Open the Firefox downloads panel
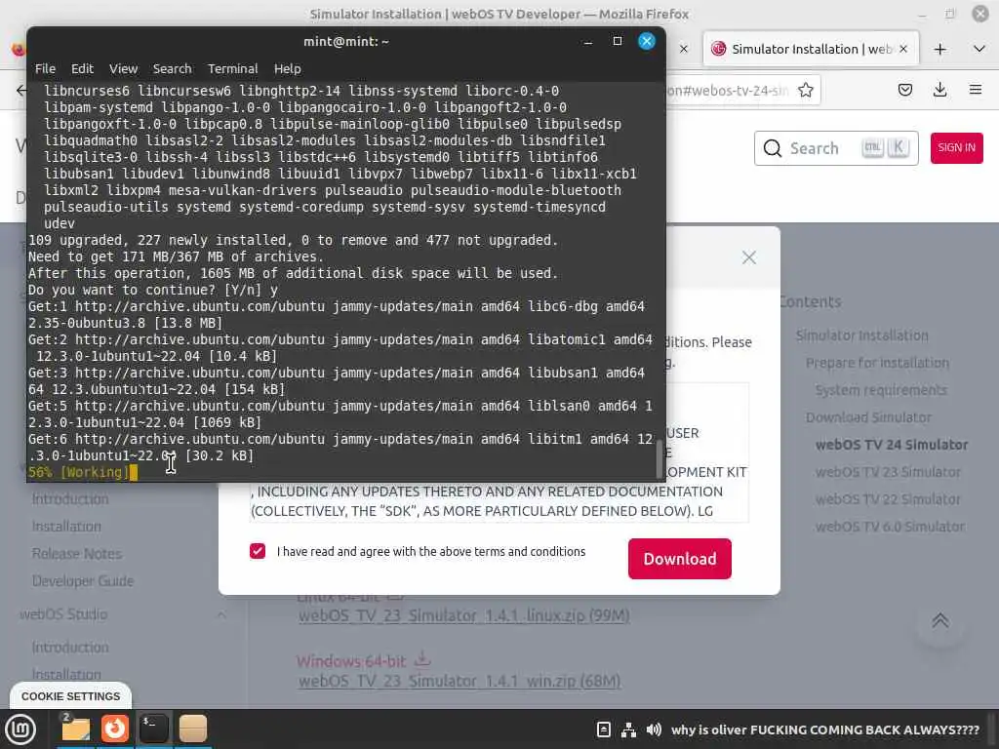Screen dimensions: 999x749 pyautogui.click(x=939, y=90)
